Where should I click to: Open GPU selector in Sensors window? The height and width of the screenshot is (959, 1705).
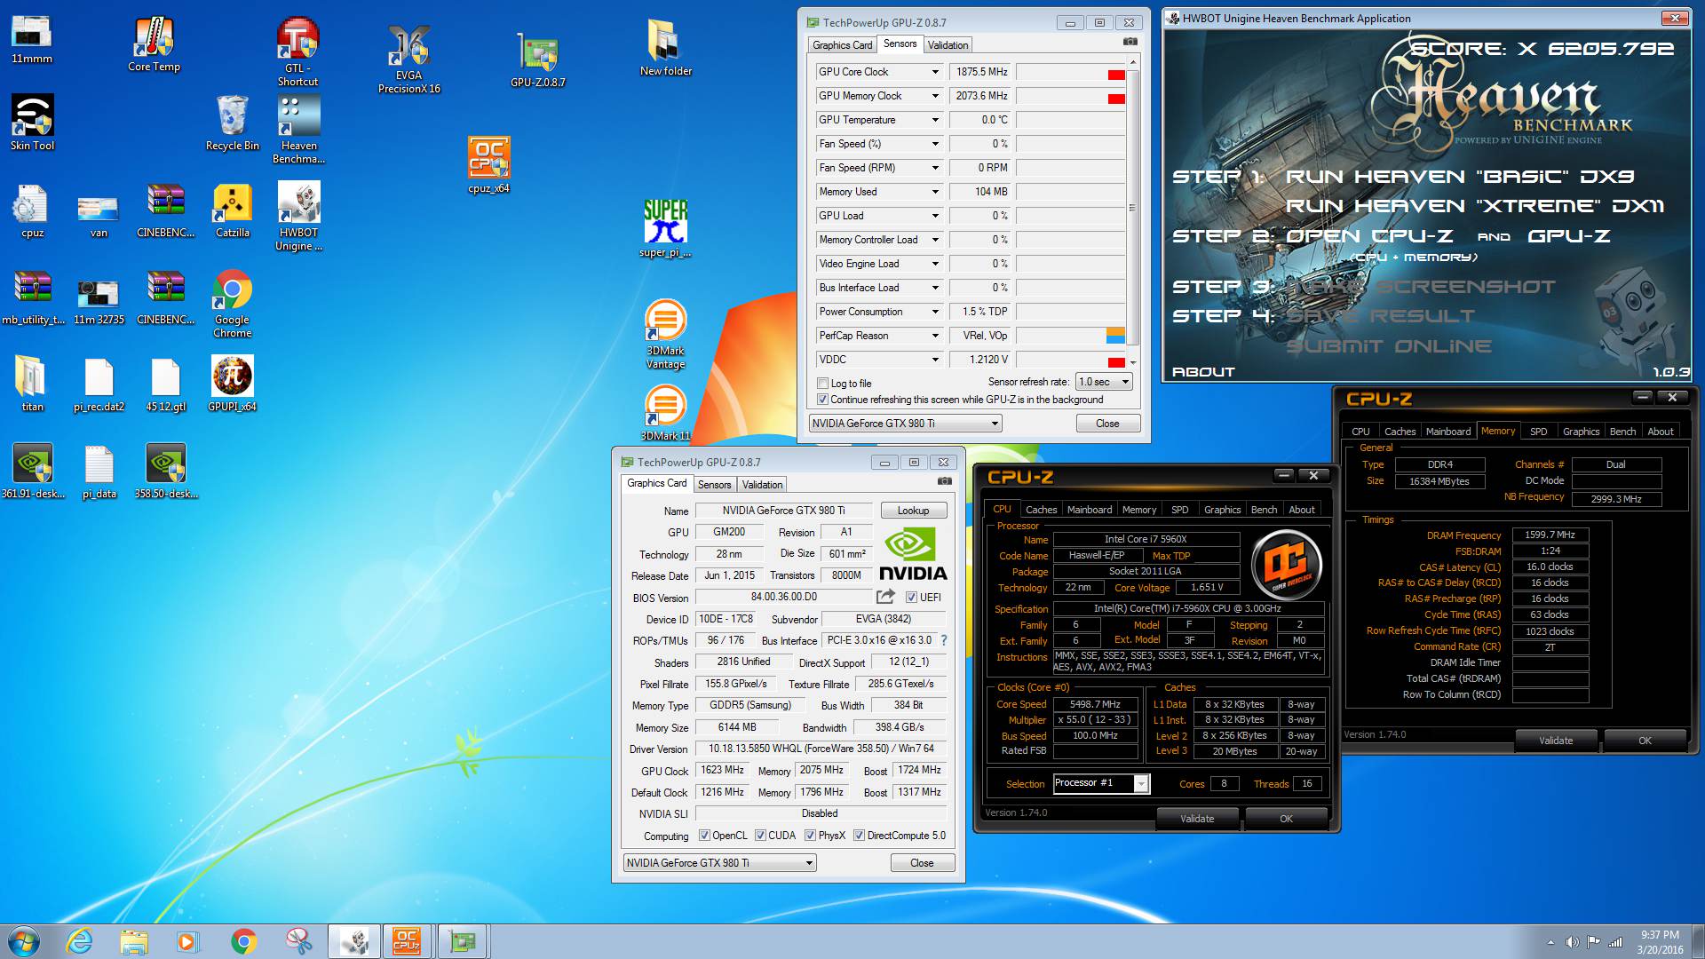(x=905, y=424)
